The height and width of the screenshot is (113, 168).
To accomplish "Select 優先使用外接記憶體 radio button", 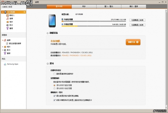I will tap(54, 89).
